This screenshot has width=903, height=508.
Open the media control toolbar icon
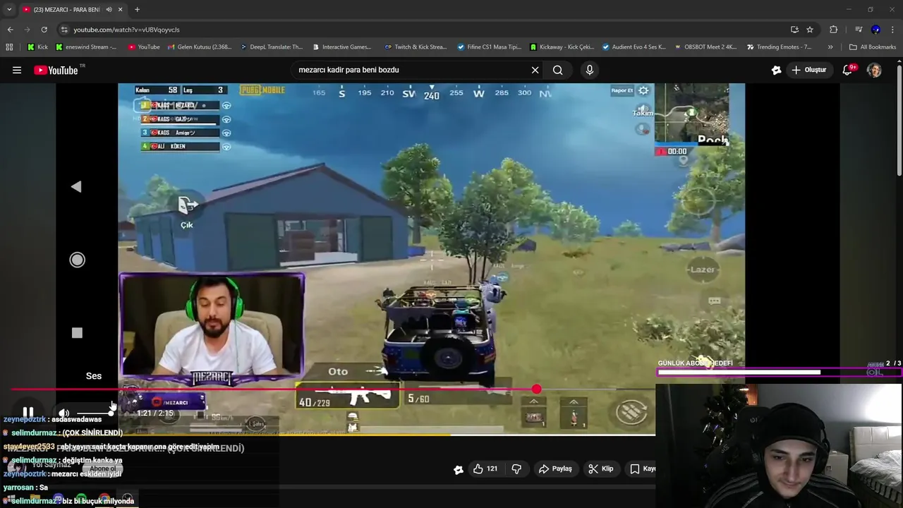(859, 30)
